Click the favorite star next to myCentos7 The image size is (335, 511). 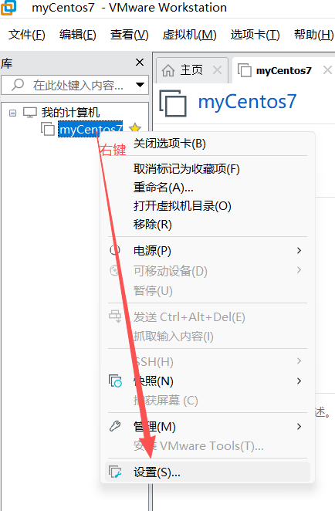[x=135, y=128]
